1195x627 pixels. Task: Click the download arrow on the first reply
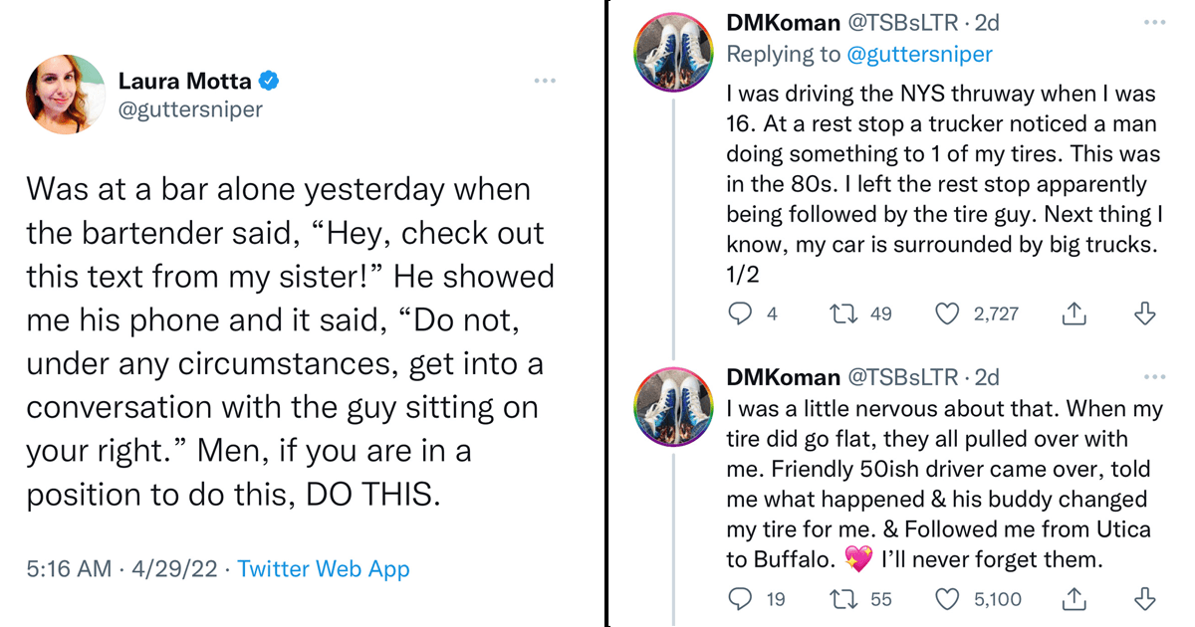pos(1145,314)
